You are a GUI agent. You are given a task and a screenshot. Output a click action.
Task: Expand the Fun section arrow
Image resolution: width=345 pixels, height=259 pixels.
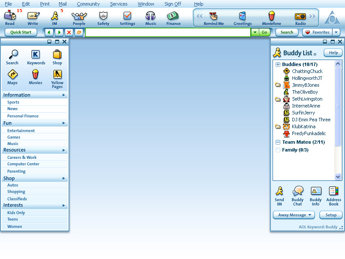click(63, 123)
